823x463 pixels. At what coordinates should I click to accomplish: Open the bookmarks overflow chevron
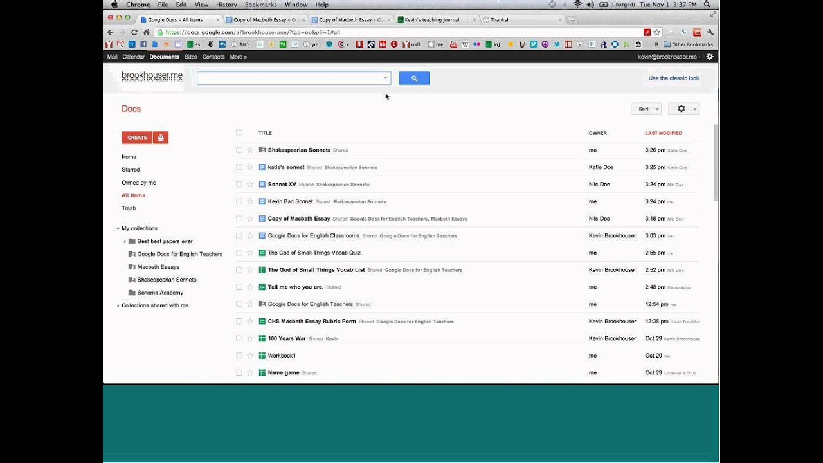tap(656, 44)
